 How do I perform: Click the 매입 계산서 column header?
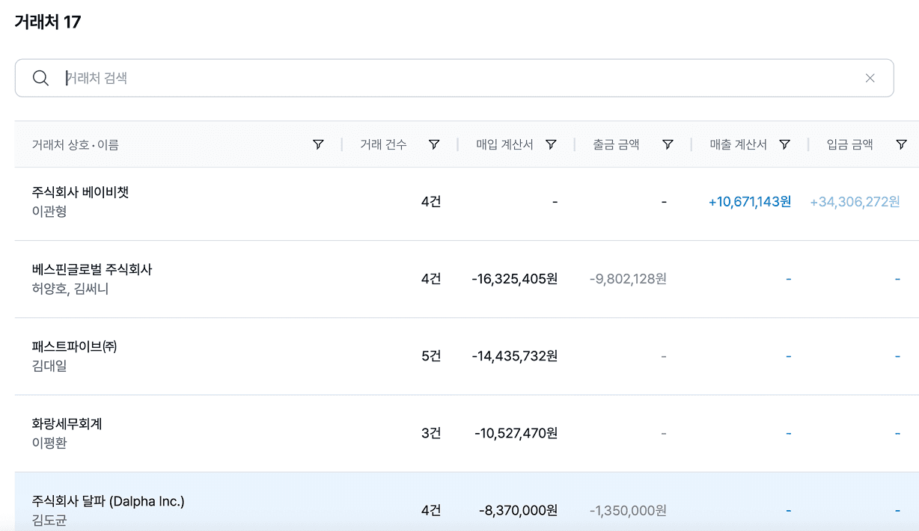coord(504,144)
